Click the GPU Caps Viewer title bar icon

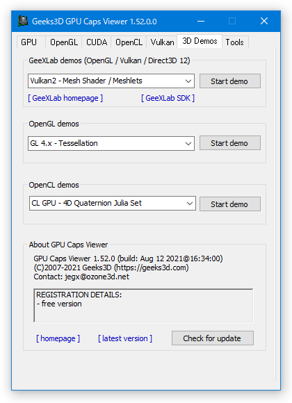point(23,22)
